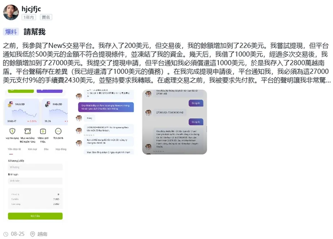Screen dimensions: 333x239
Task: Open the hjcjfjc user avatar
Action: (x=11, y=13)
